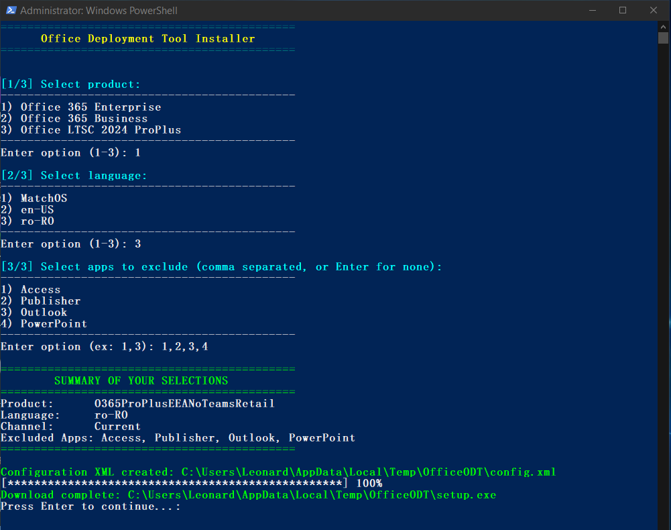Click the 'Office 365 Enterprise' option line
This screenshot has height=530, width=671.
coord(81,107)
